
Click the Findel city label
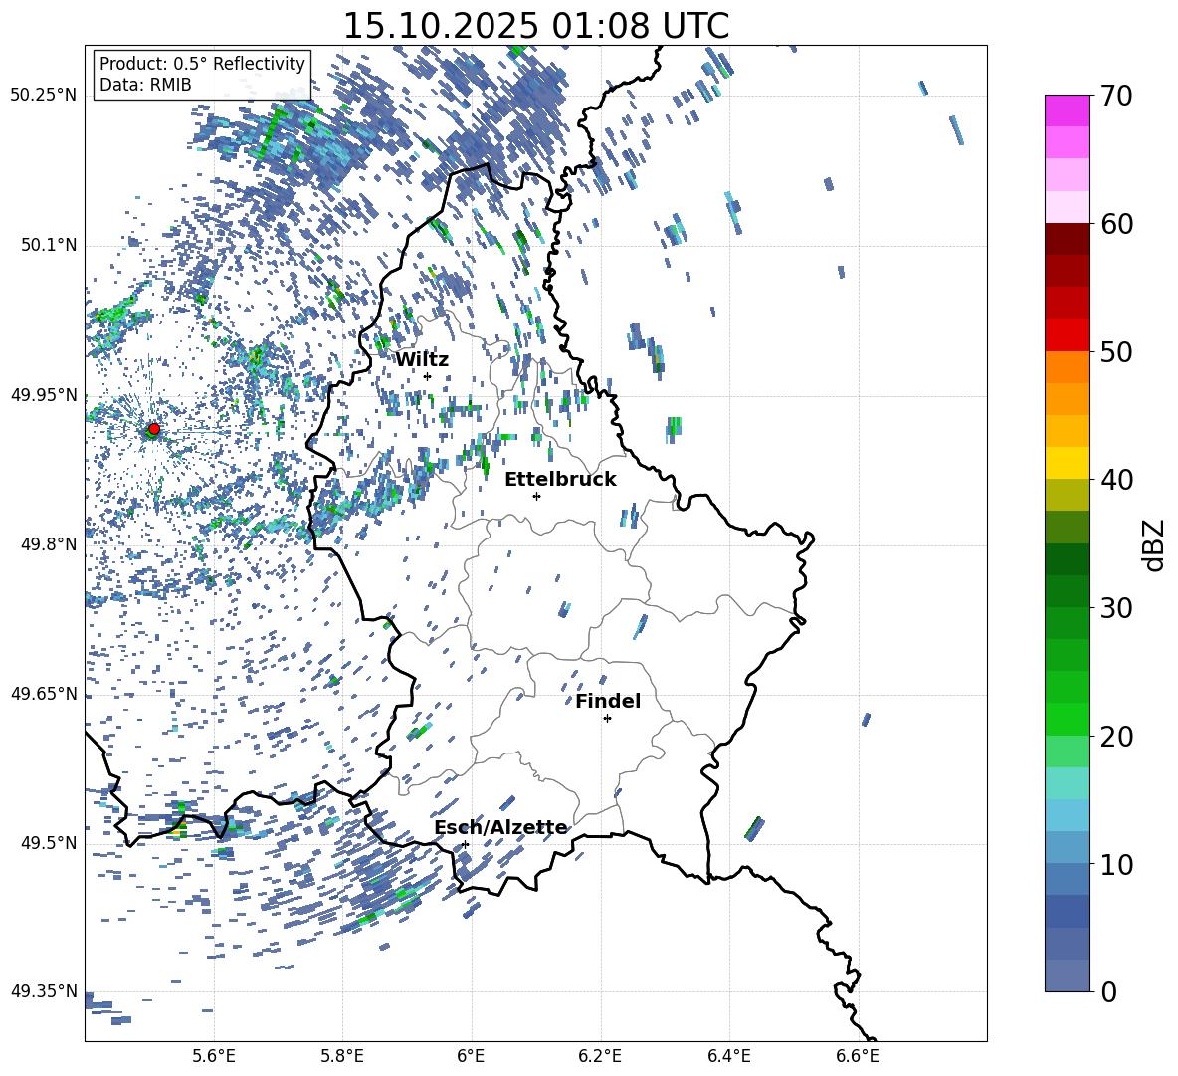608,701
